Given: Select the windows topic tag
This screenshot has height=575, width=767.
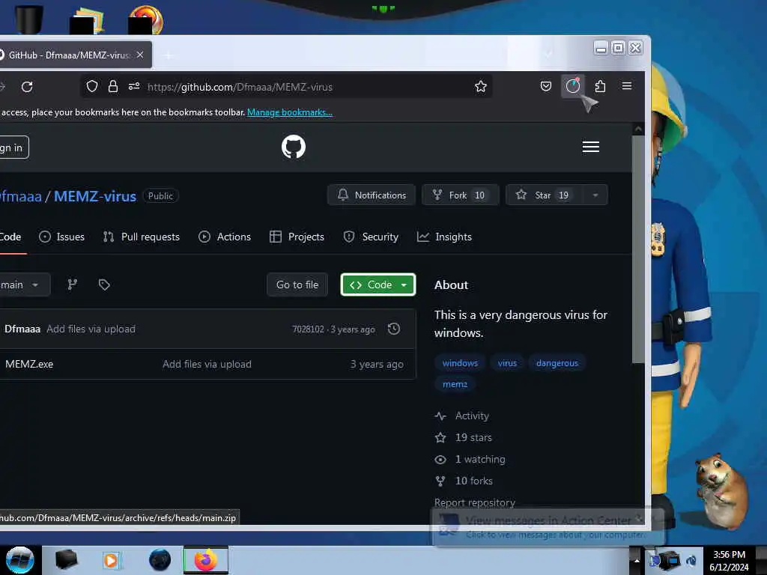Looking at the screenshot, I should (x=460, y=363).
